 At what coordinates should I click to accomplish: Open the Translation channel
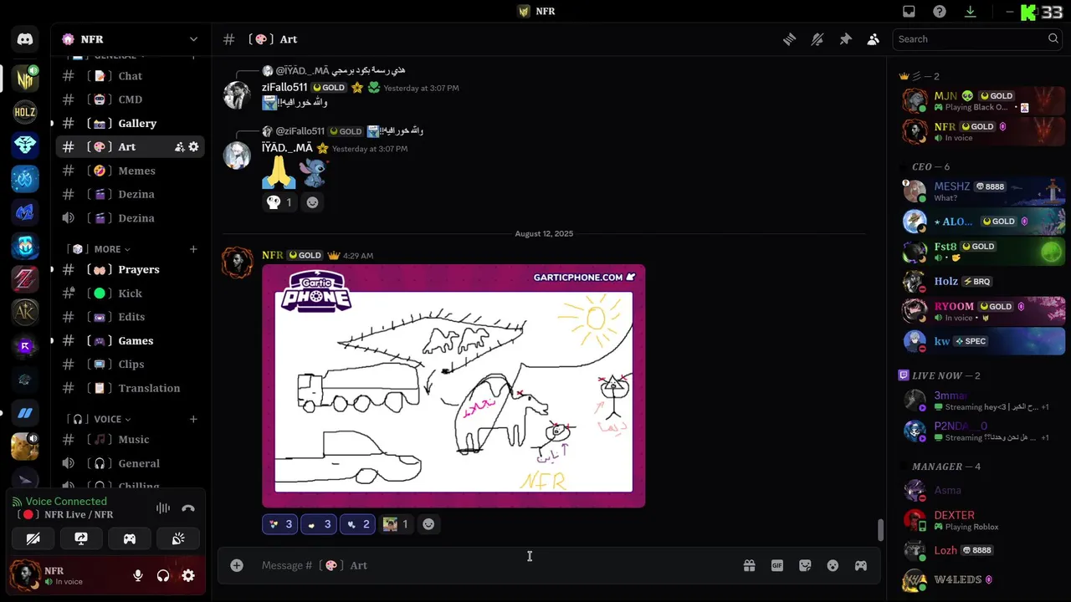pos(130,388)
